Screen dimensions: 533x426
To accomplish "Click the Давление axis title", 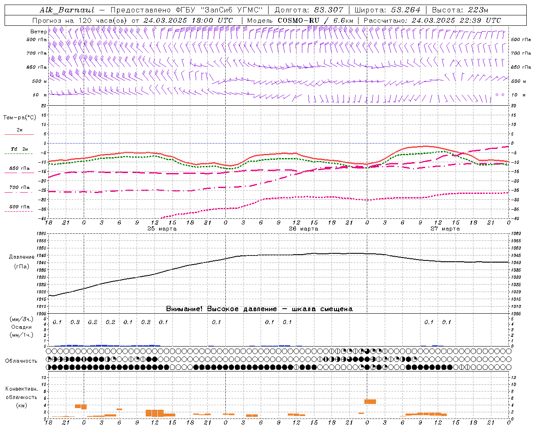I will (22, 257).
